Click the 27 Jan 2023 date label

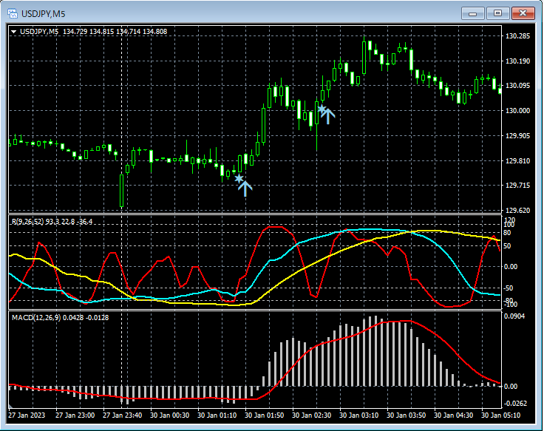27,415
